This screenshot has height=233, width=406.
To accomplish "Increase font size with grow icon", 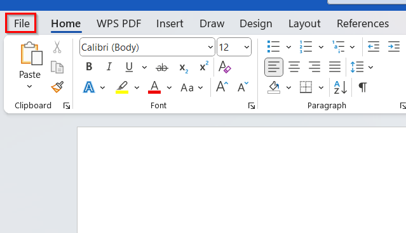I will (x=222, y=87).
